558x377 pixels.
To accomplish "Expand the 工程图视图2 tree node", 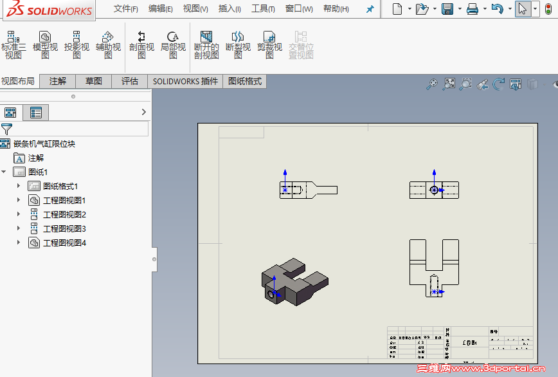I will tap(19, 214).
